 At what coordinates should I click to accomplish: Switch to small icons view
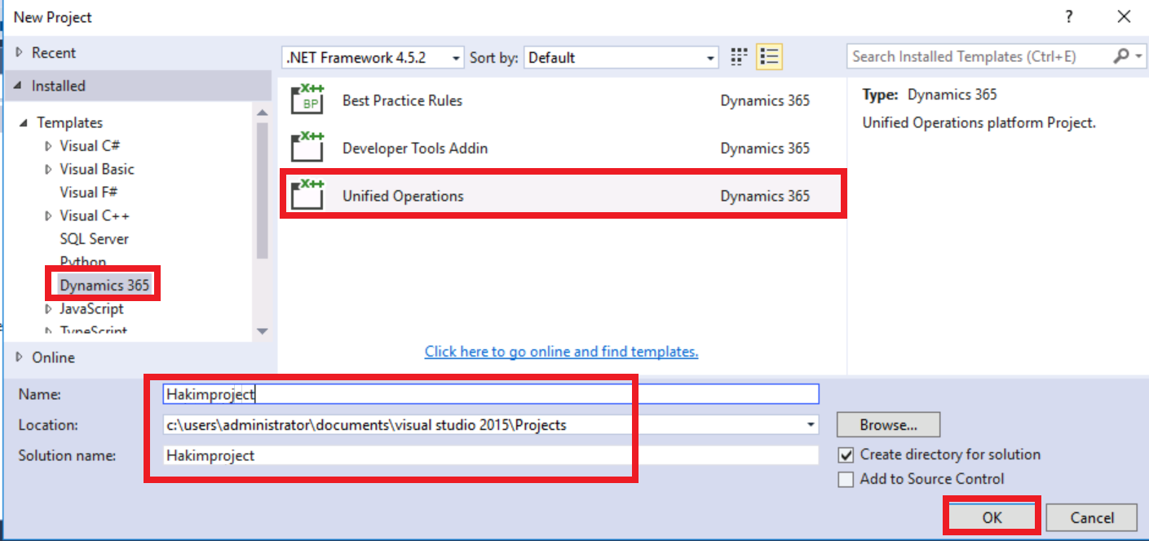coord(739,57)
